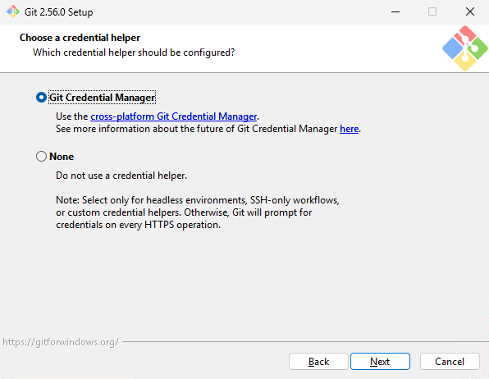
Task: Click the "Which credential helper should be configured?" subtitle
Action: click(x=134, y=53)
